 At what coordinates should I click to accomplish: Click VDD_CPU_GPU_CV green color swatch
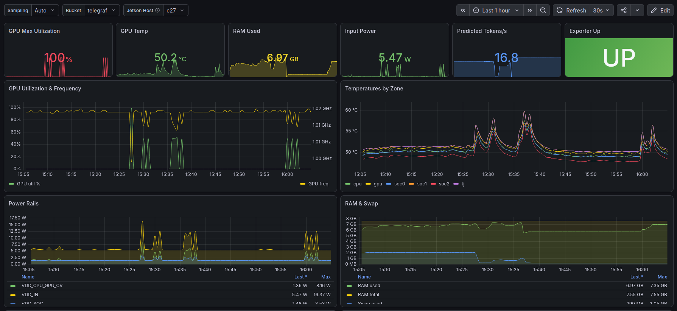(13, 286)
